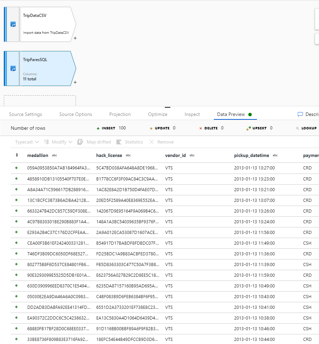Click plus to add transformation after TripDataCSV
The width and height of the screenshot is (319, 344).
tap(75, 38)
